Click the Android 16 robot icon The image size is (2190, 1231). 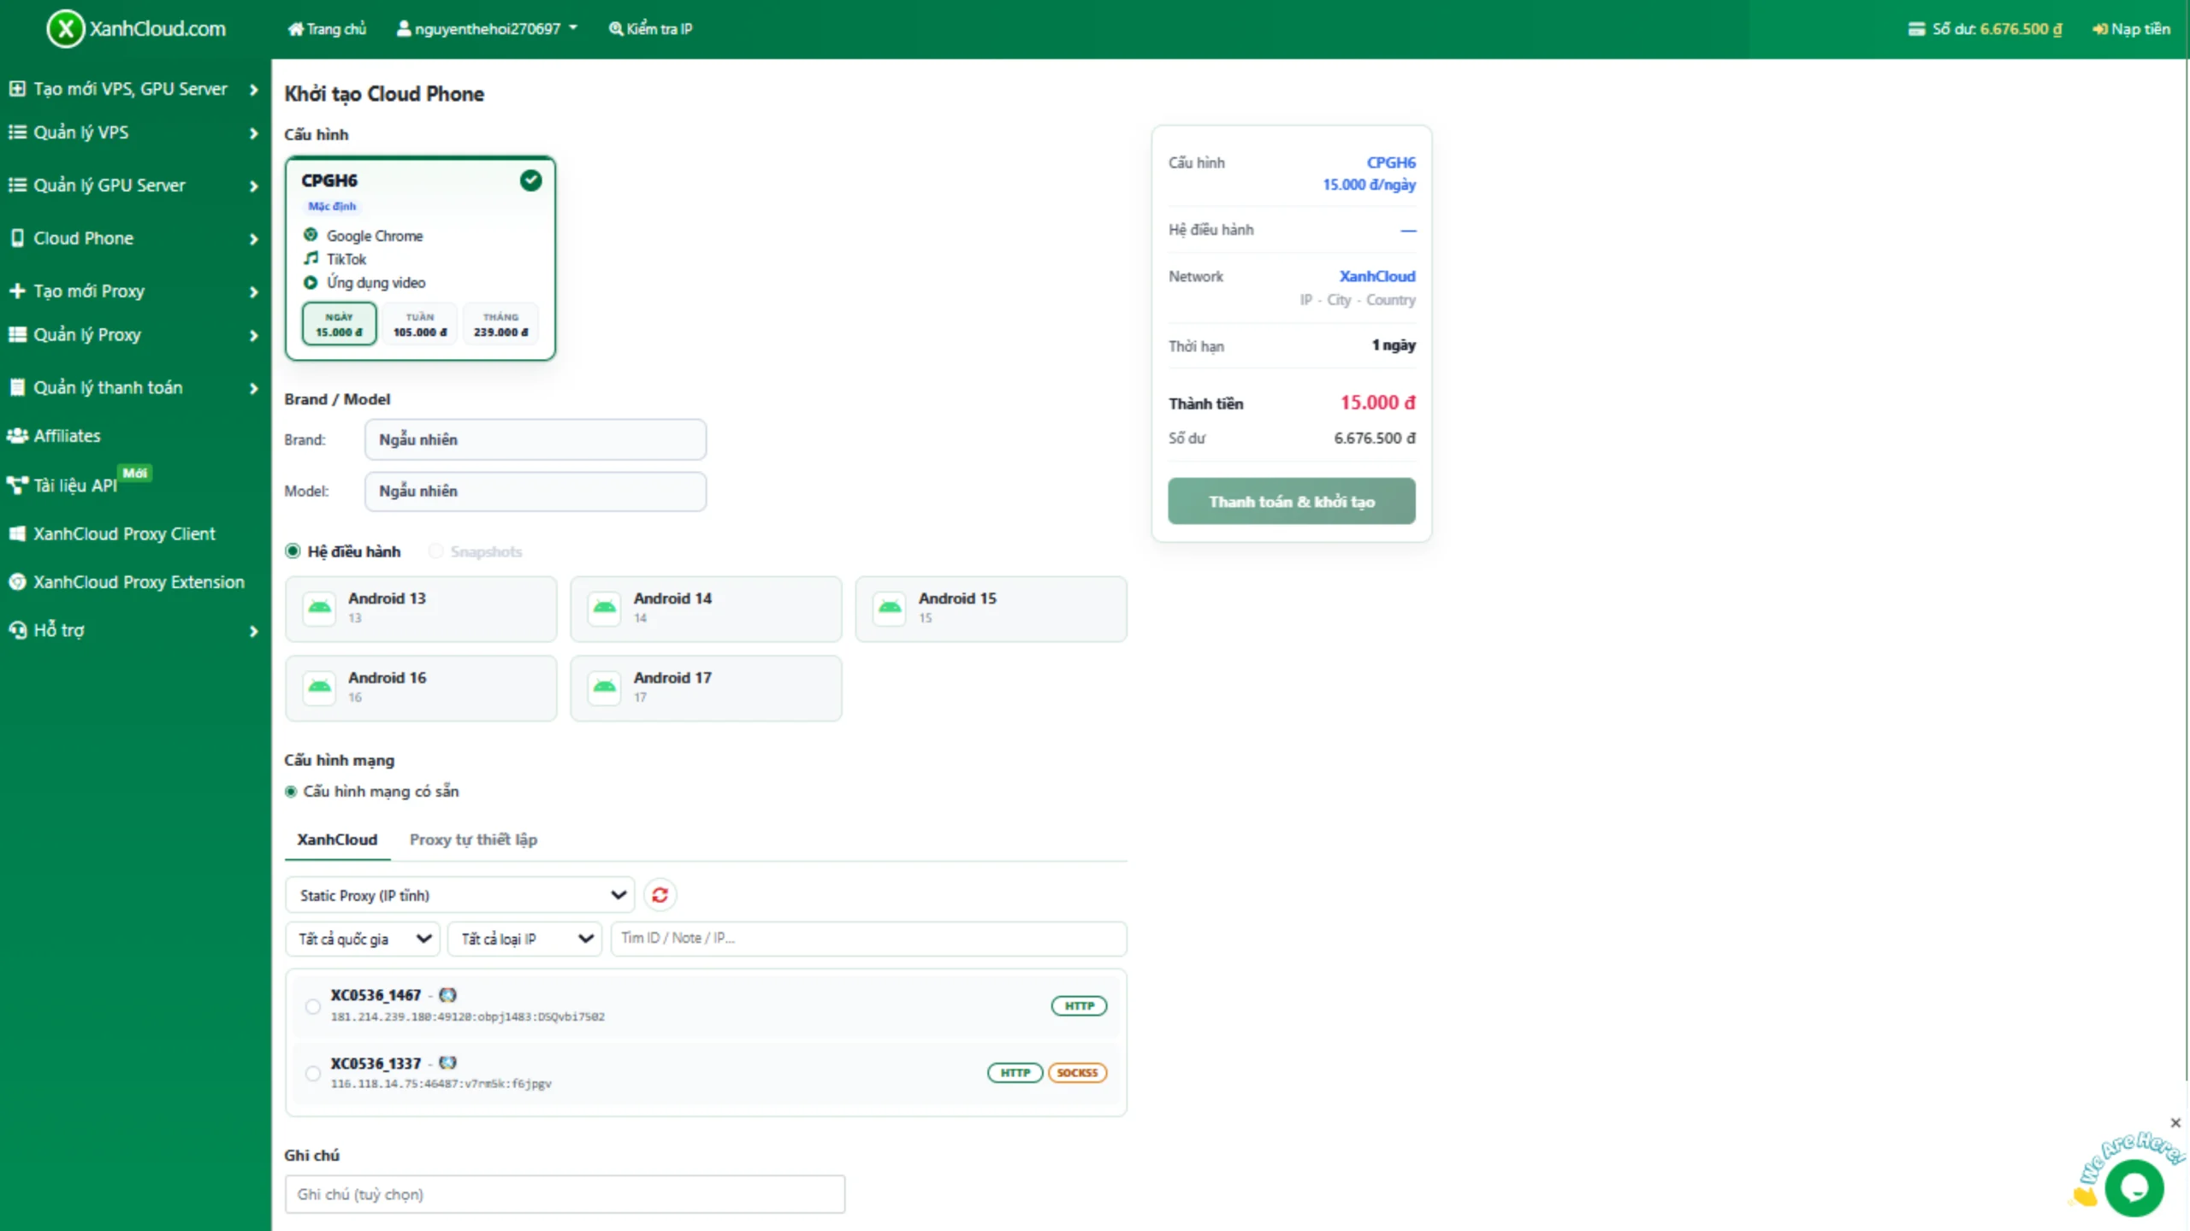(x=320, y=687)
